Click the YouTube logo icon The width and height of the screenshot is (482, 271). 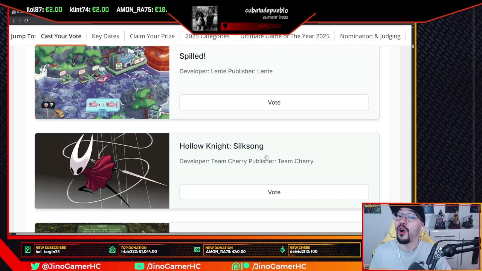pyautogui.click(x=139, y=266)
